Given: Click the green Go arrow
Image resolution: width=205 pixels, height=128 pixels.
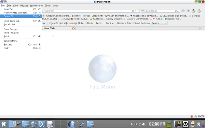Looking at the screenshot, I should click(x=136, y=11).
